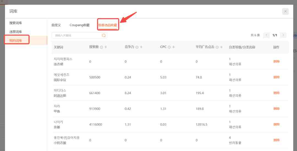
Task: Switch to the 极客选品收藏 tab
Action: point(108,25)
